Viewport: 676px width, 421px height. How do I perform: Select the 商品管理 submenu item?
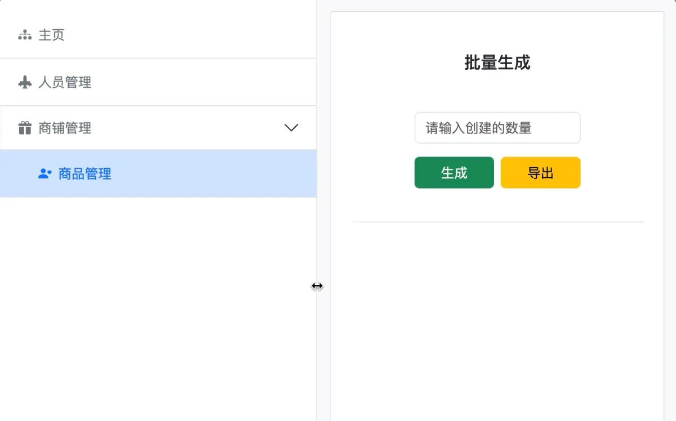pos(158,173)
